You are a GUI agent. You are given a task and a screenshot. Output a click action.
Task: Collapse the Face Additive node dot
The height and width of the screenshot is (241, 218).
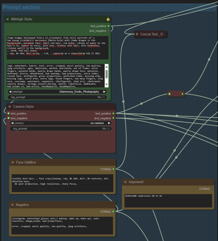coord(13,162)
